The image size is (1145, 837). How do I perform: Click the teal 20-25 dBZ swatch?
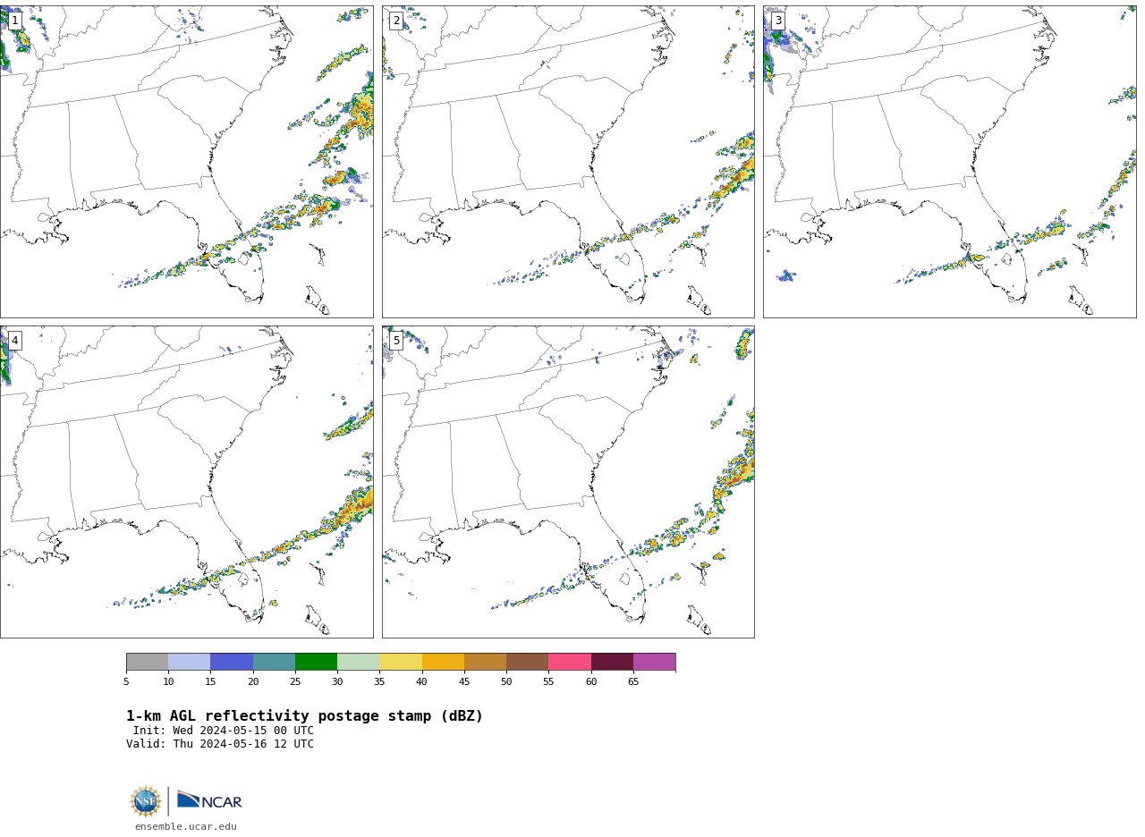(x=274, y=662)
